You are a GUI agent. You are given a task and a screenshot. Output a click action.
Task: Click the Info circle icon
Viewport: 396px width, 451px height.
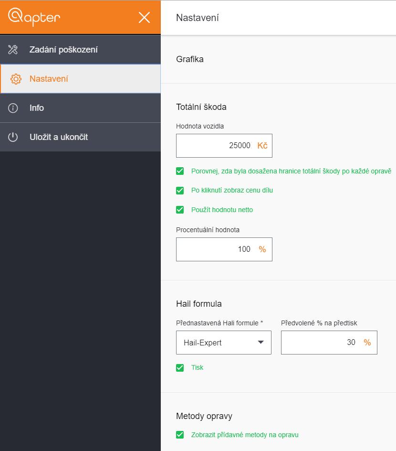click(x=13, y=108)
